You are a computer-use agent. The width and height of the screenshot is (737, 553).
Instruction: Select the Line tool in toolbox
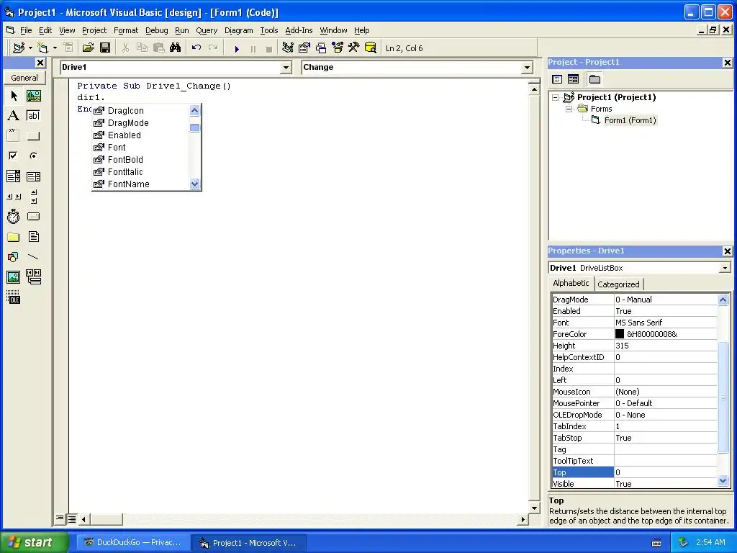click(x=33, y=257)
